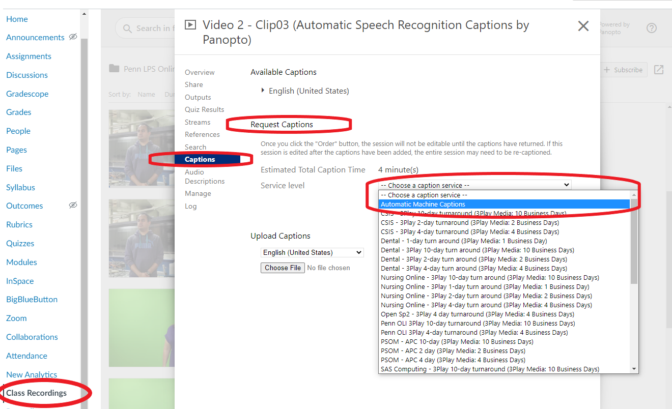Image resolution: width=672 pixels, height=409 pixels.
Task: Select Penn OLI 3Play 10-day turnaround
Action: click(505, 323)
